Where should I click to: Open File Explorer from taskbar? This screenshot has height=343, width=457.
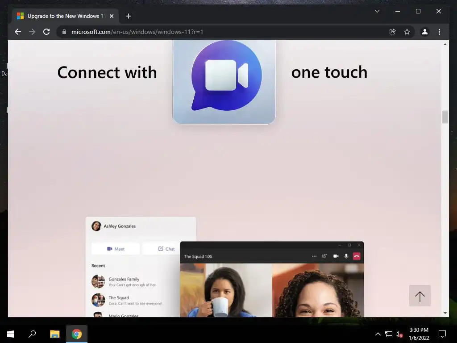54,334
